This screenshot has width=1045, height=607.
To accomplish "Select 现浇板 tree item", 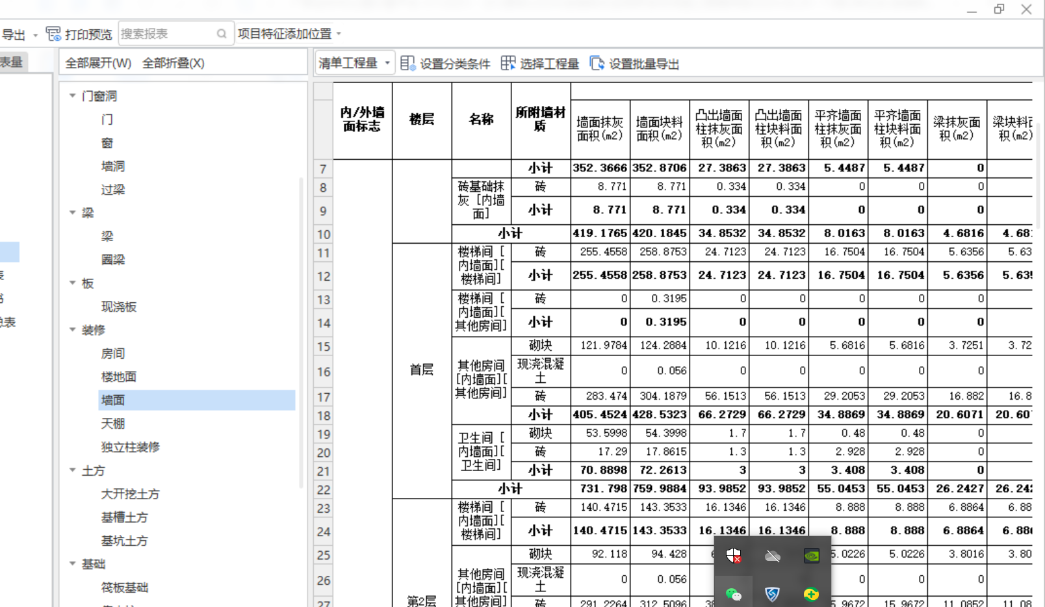I will (x=119, y=307).
